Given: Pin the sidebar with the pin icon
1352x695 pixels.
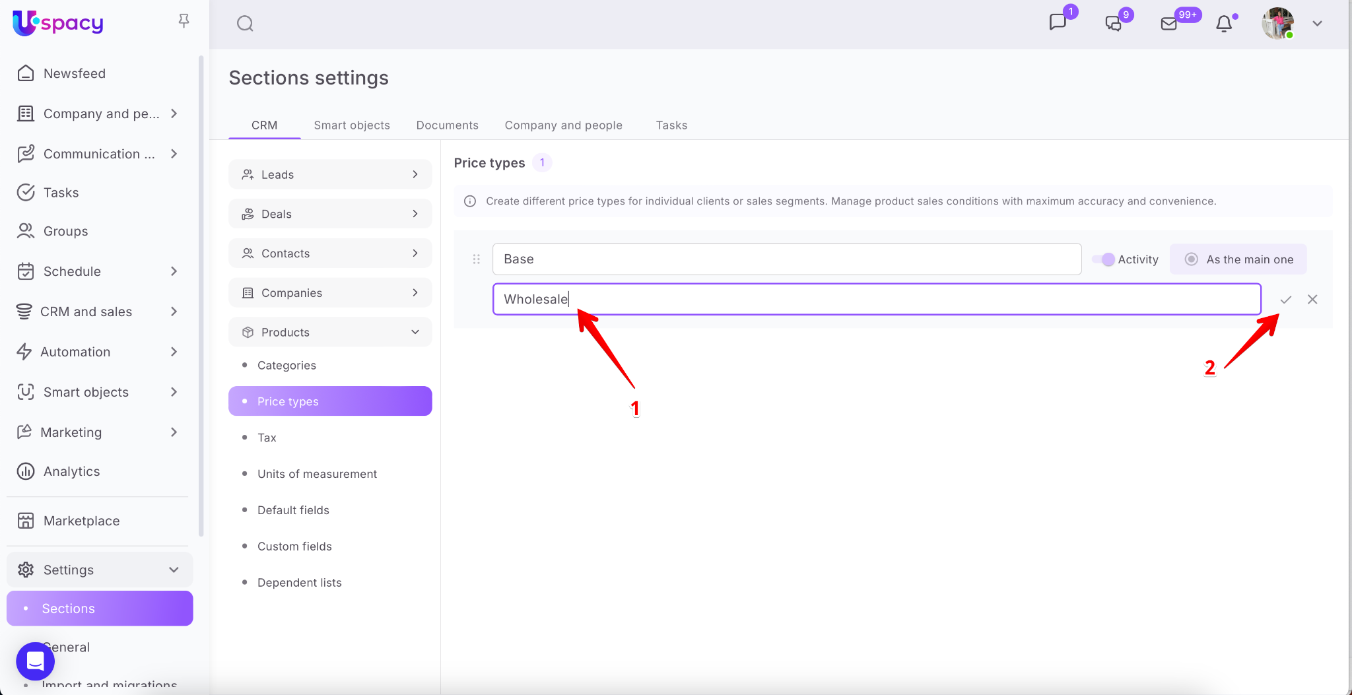Looking at the screenshot, I should (x=184, y=21).
